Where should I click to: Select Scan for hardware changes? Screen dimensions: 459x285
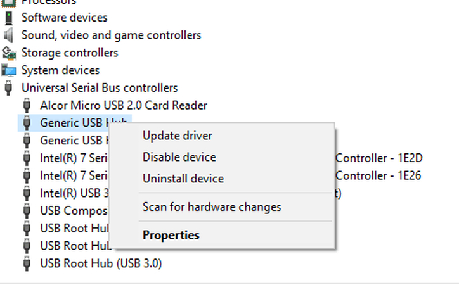[x=212, y=207]
